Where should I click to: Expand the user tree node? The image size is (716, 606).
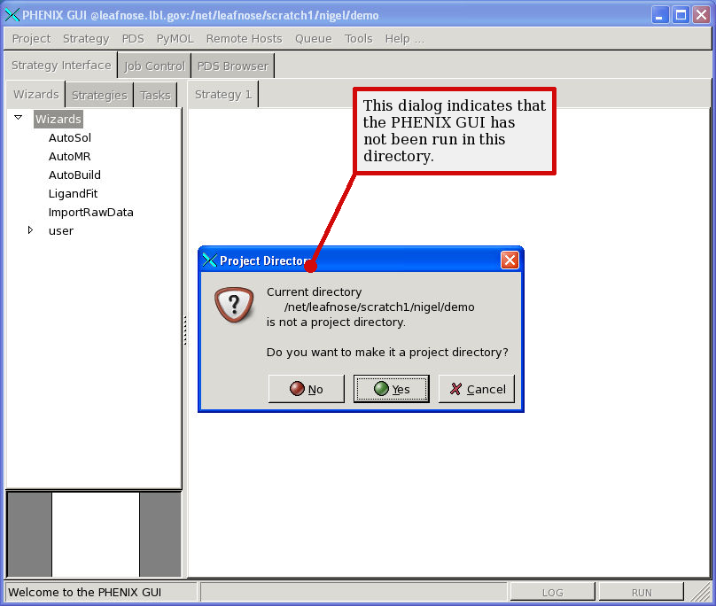tap(30, 230)
